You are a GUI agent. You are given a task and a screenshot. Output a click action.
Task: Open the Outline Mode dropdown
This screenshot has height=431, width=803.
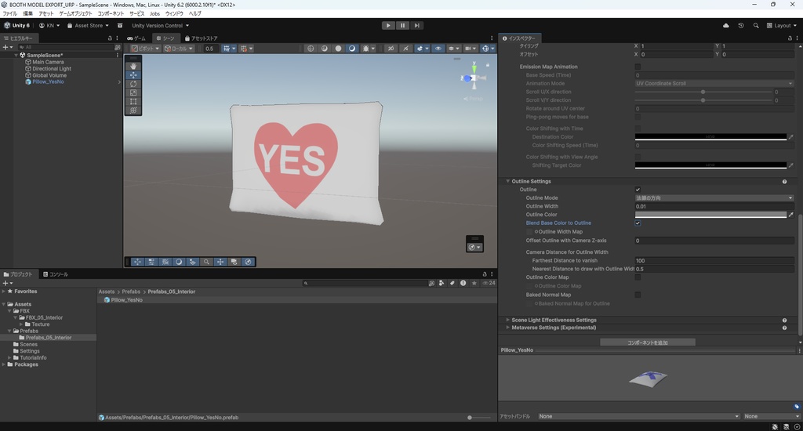[714, 198]
